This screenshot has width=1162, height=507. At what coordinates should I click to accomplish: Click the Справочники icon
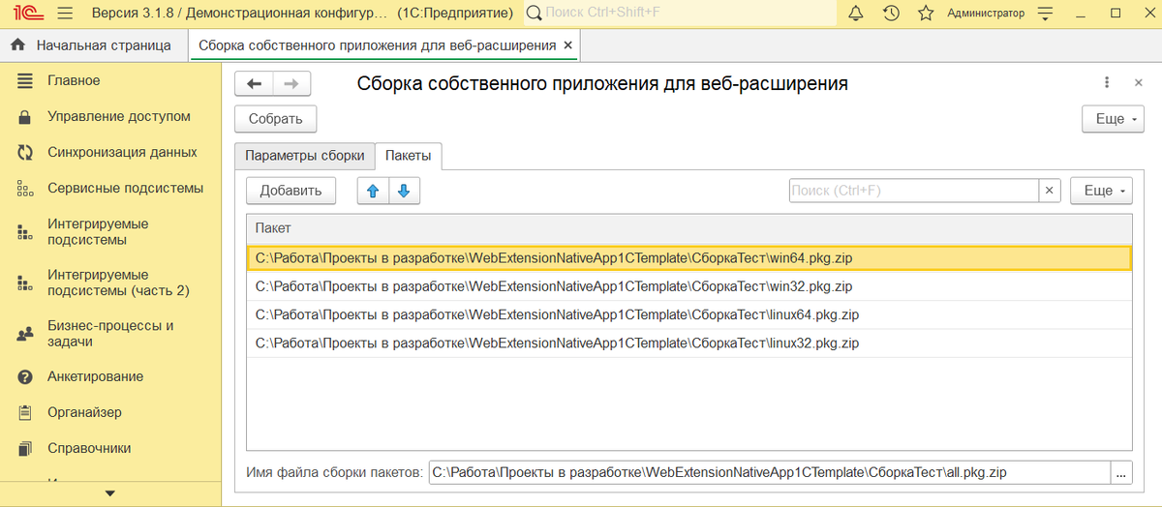pyautogui.click(x=25, y=448)
